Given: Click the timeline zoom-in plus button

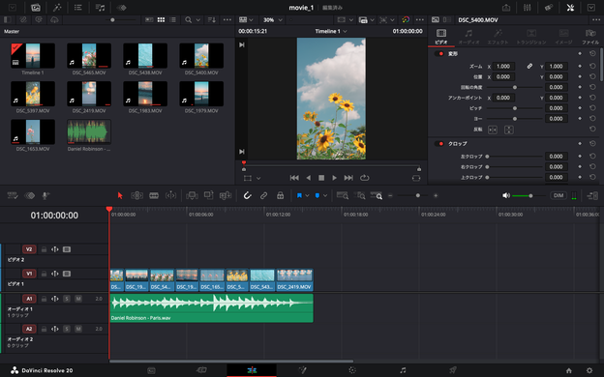Looking at the screenshot, I should point(436,196).
